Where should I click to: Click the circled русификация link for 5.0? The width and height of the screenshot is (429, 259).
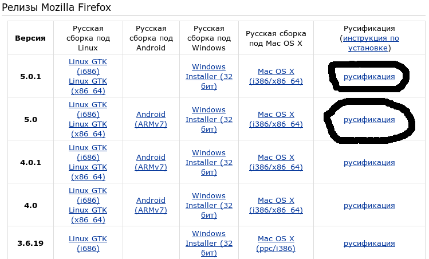pos(369,119)
